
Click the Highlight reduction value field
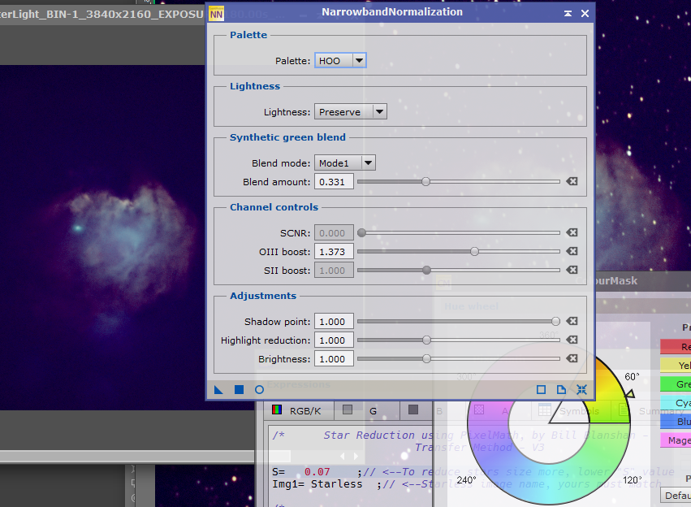pyautogui.click(x=334, y=340)
